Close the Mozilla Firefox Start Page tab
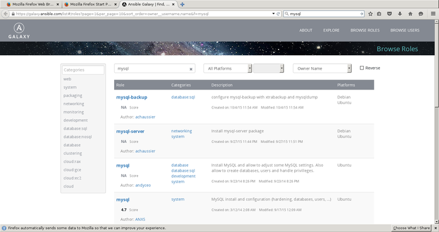 [115, 4]
